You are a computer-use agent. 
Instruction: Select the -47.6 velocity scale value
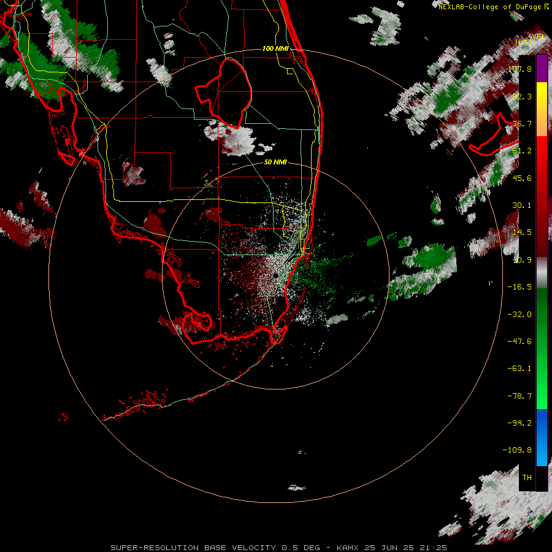pos(519,341)
